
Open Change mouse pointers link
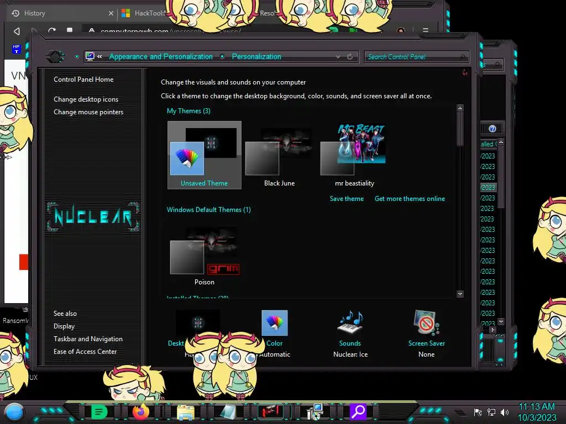[88, 112]
